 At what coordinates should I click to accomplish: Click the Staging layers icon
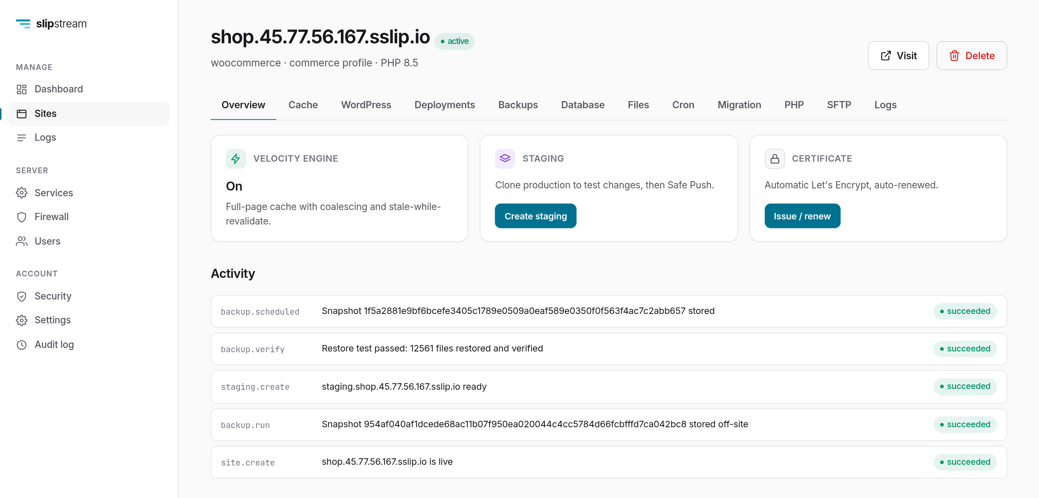[x=505, y=158]
